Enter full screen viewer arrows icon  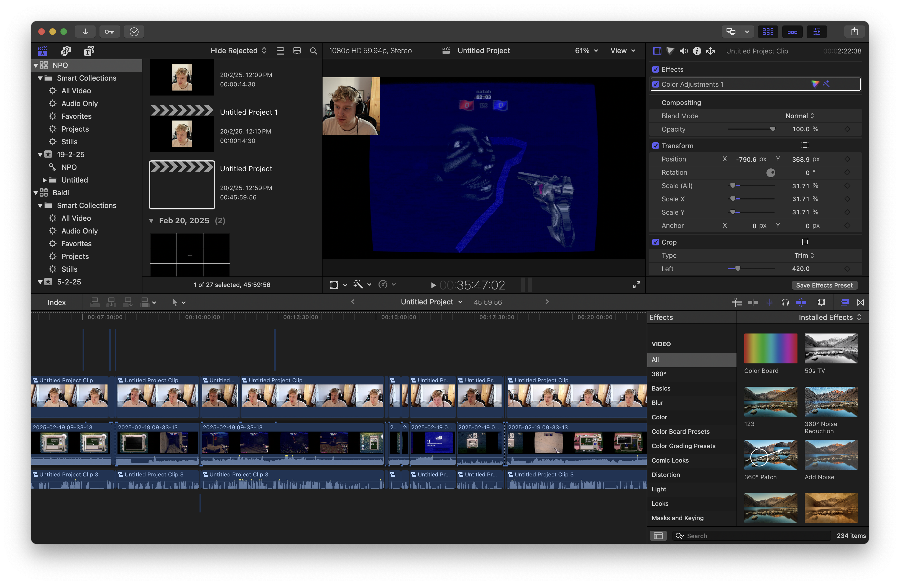tap(637, 285)
